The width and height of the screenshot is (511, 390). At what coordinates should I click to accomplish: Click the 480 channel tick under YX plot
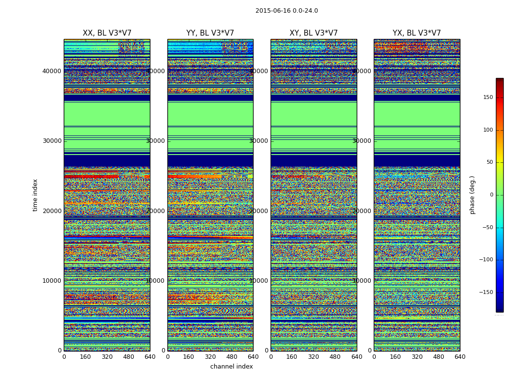point(438,357)
